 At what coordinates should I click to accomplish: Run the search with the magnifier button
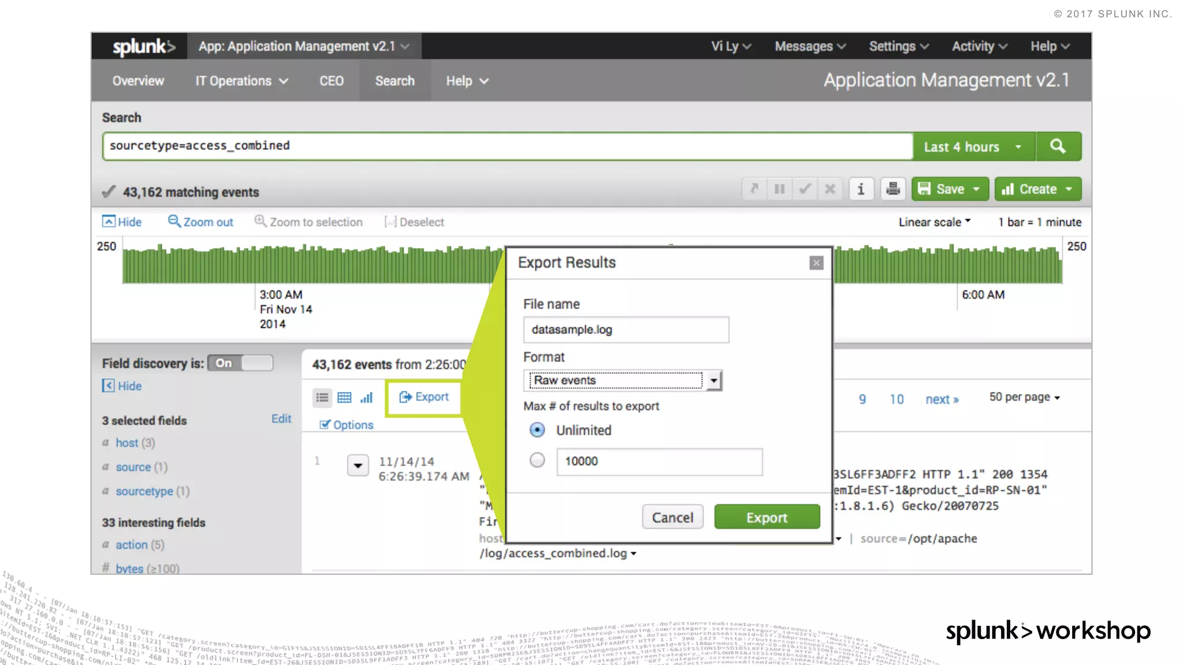(x=1058, y=147)
